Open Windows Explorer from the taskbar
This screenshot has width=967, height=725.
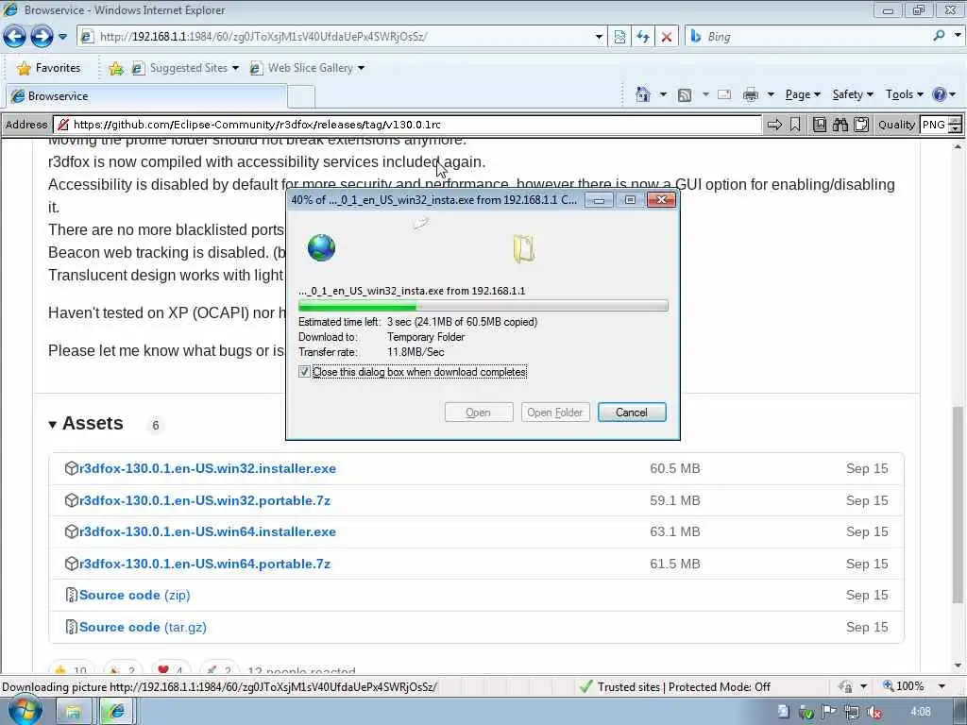click(74, 712)
